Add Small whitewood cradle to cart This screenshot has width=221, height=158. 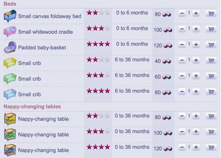pos(211,29)
